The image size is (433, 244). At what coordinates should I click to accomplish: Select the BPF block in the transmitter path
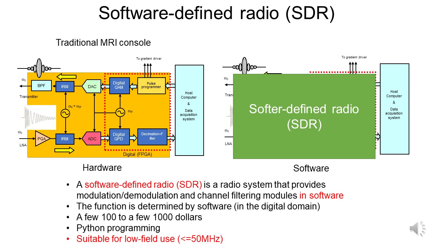point(41,86)
